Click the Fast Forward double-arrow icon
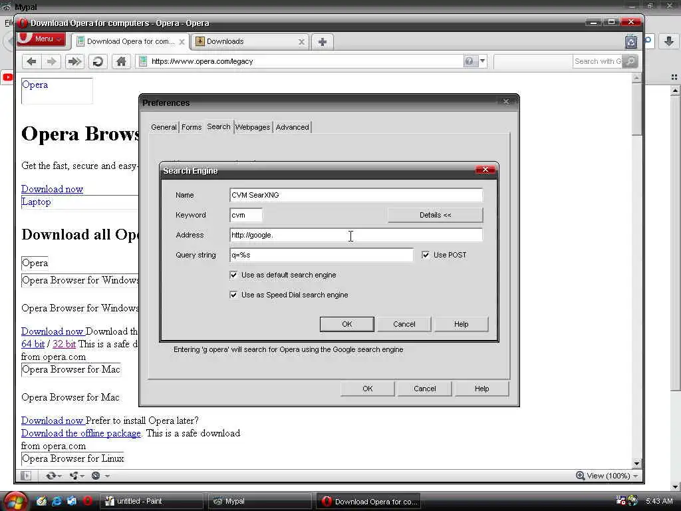 (74, 61)
